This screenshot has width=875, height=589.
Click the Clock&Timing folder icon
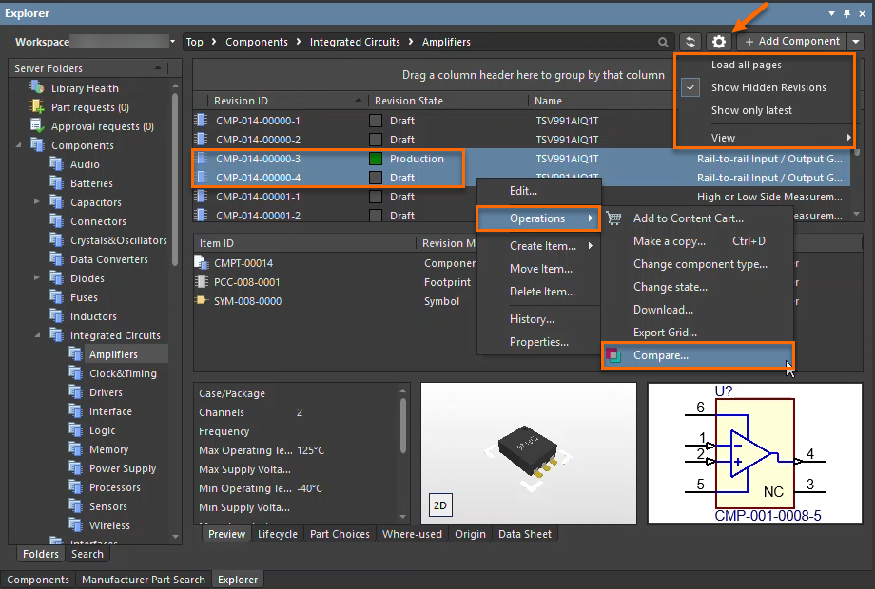coord(75,372)
